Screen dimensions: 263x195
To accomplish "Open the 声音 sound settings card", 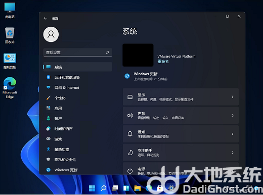I will (181, 116).
